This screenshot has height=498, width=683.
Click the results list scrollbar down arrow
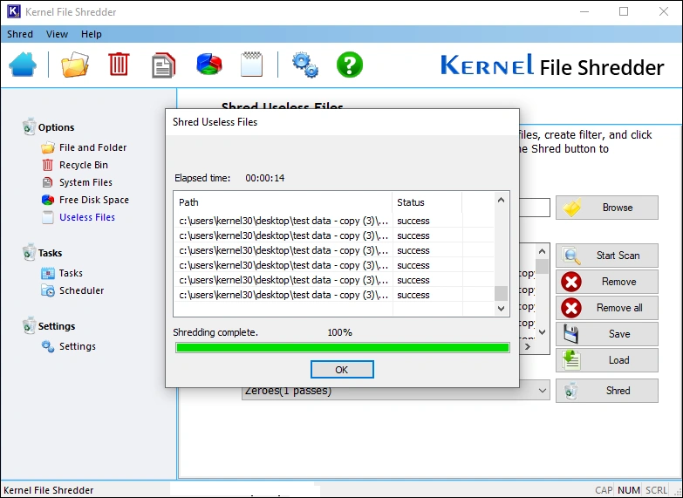click(501, 308)
